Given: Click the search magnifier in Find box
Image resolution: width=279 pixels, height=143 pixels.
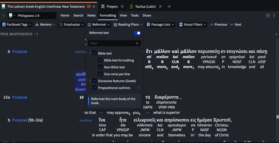Looking at the screenshot, I should [x=137, y=43].
